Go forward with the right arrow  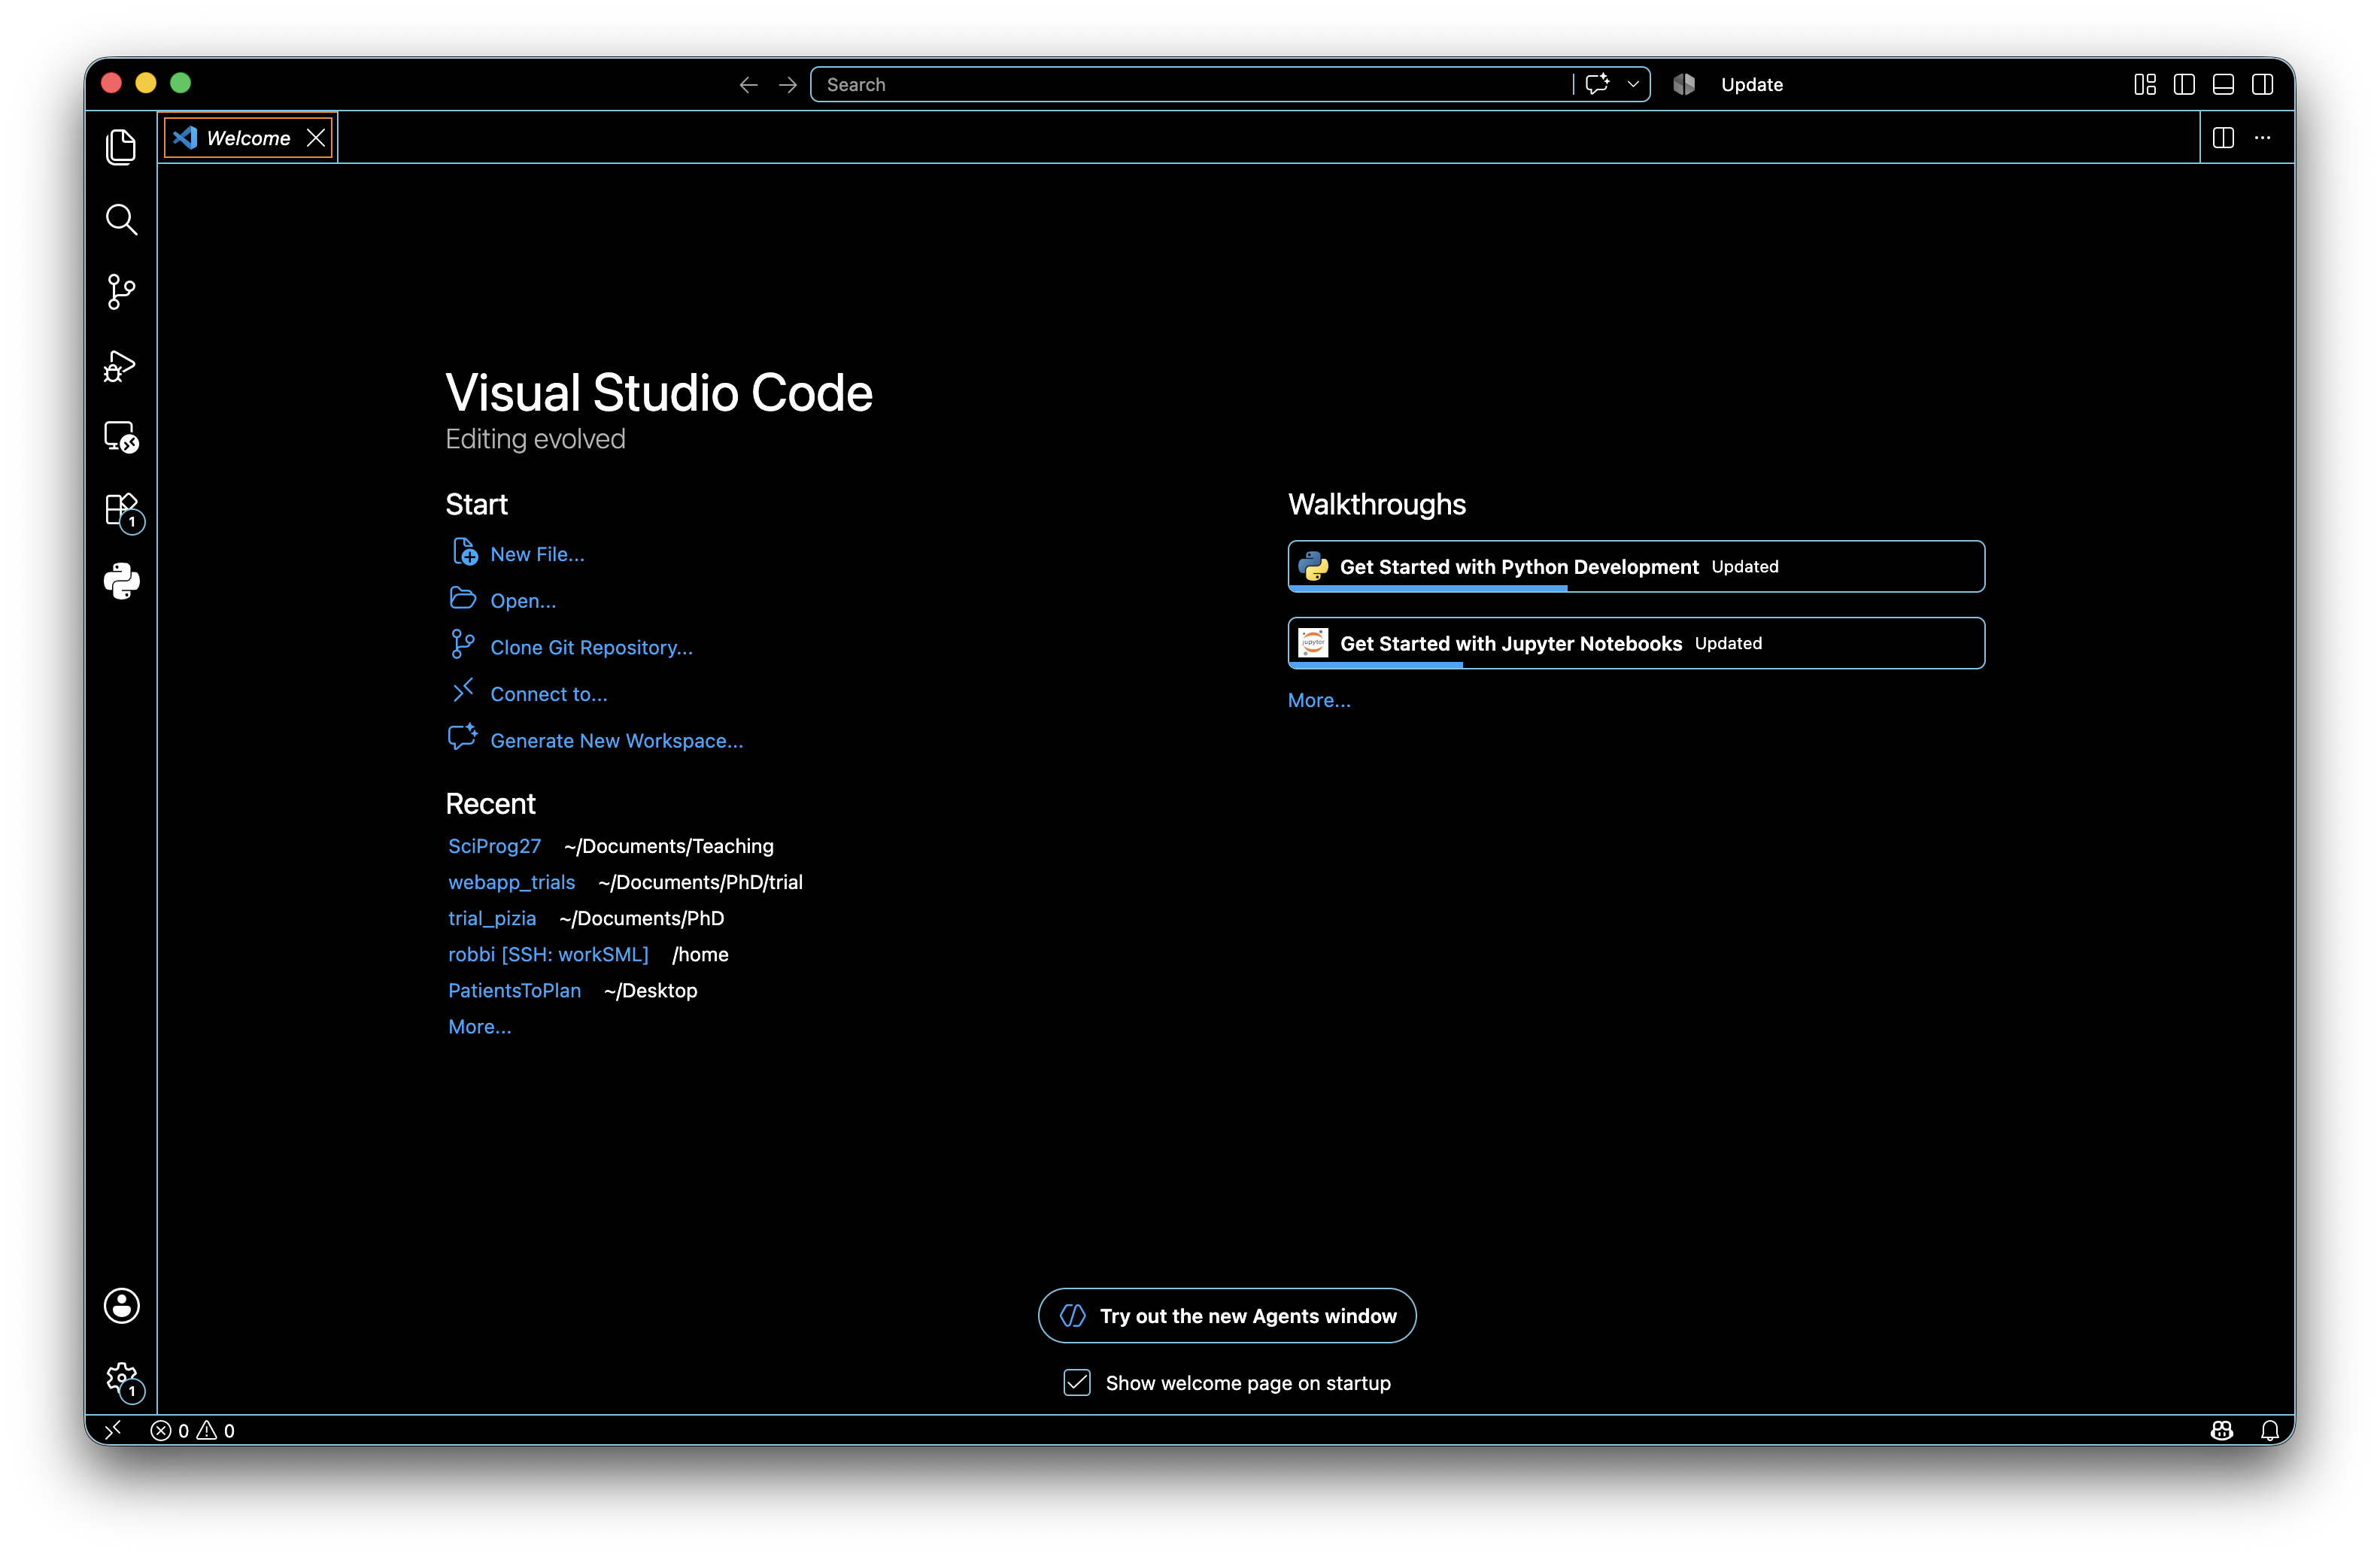tap(788, 85)
